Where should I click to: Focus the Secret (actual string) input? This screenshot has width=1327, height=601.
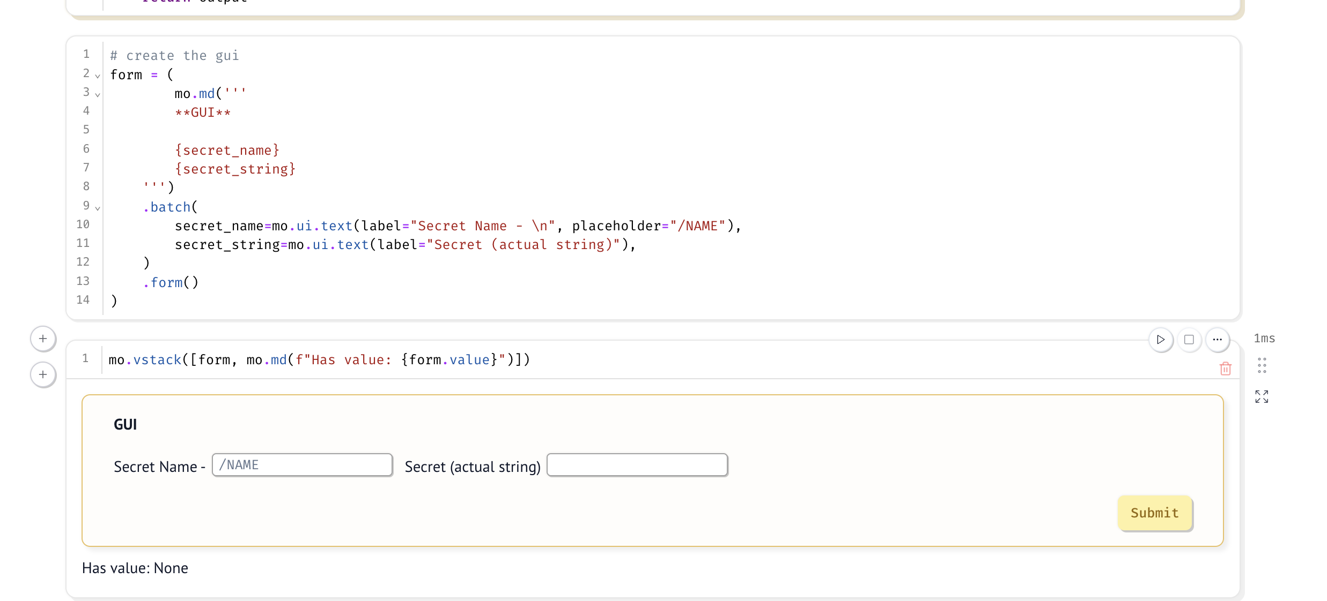point(637,465)
